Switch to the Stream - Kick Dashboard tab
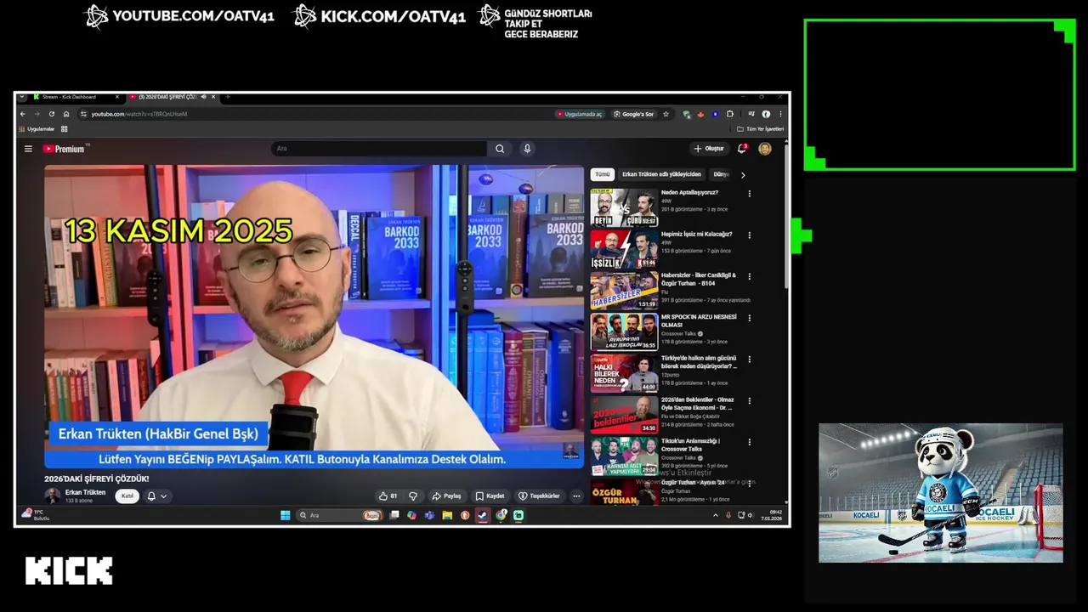The height and width of the screenshot is (612, 1088). tap(76, 97)
